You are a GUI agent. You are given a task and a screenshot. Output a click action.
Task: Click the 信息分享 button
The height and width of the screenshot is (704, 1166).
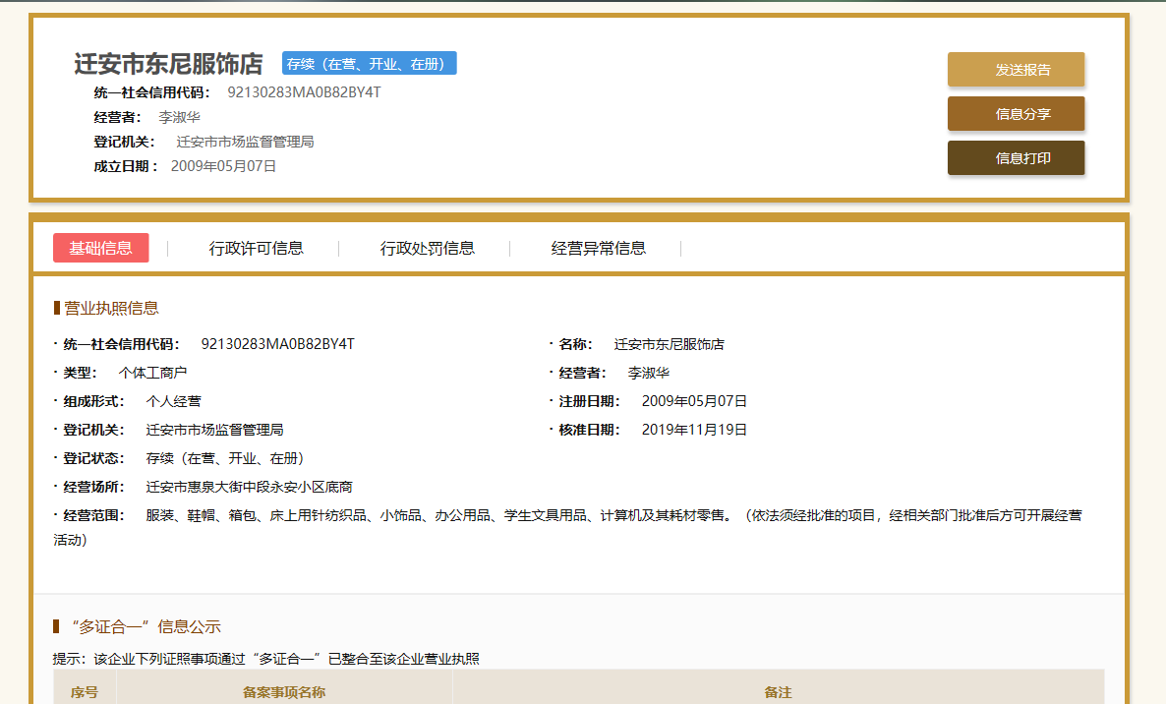(1016, 114)
